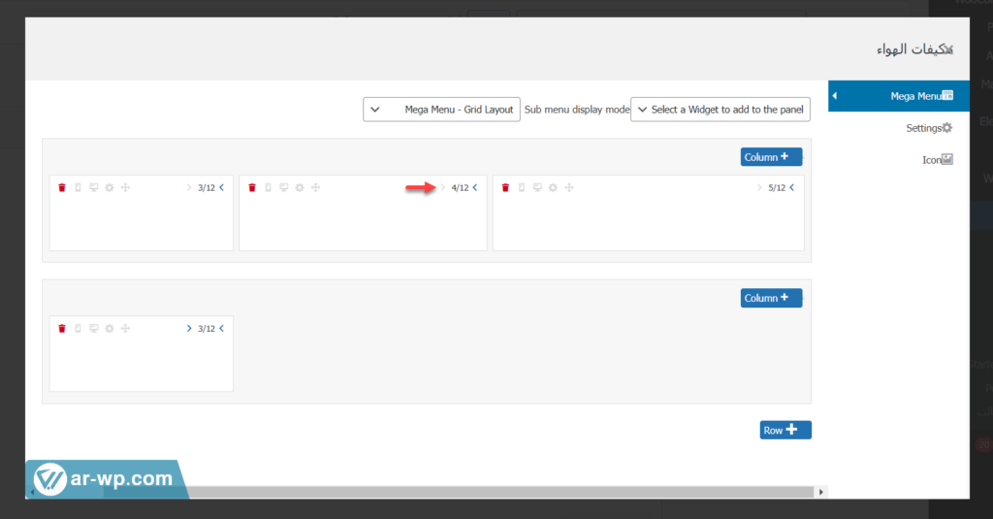Viewport: 993px width, 519px height.
Task: Add a column to the second row
Action: tap(771, 298)
